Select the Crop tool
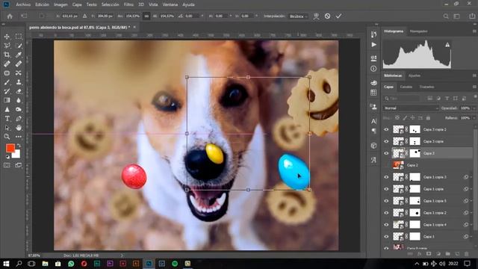Image resolution: width=478 pixels, height=269 pixels. 7,55
